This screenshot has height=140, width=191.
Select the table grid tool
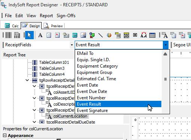(x=152, y=35)
